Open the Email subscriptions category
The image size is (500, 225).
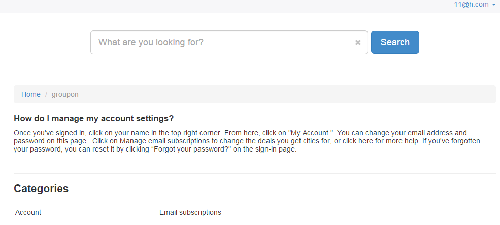190,212
